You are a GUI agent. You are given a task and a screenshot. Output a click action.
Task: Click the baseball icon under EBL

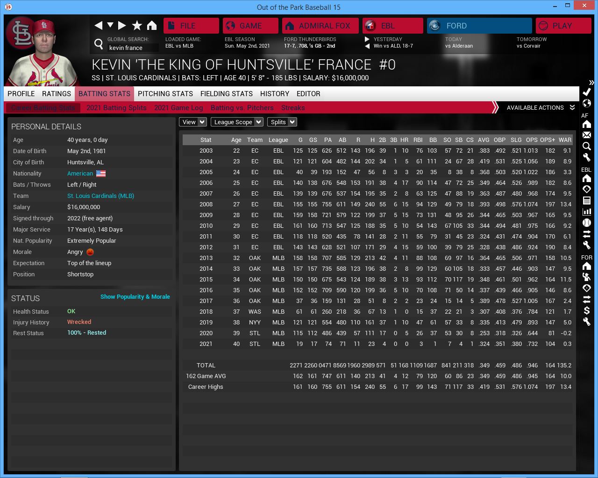click(587, 223)
